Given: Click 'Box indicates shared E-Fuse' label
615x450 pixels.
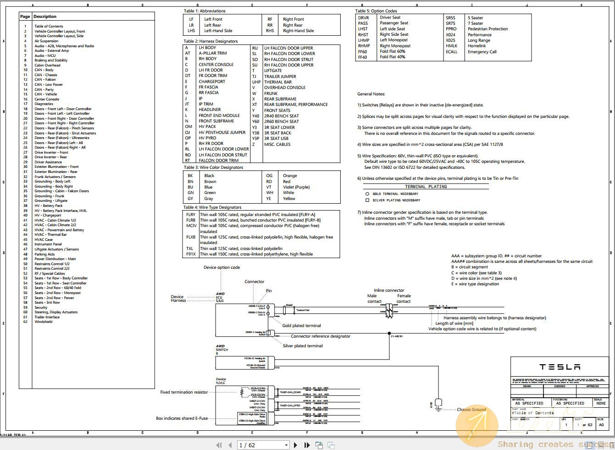Looking at the screenshot, I should click(x=182, y=418).
